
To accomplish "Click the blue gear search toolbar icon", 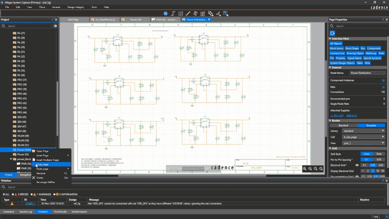I will pos(165,14).
